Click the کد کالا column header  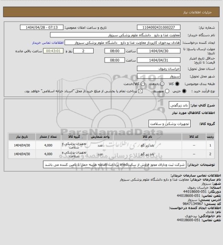(194, 137)
